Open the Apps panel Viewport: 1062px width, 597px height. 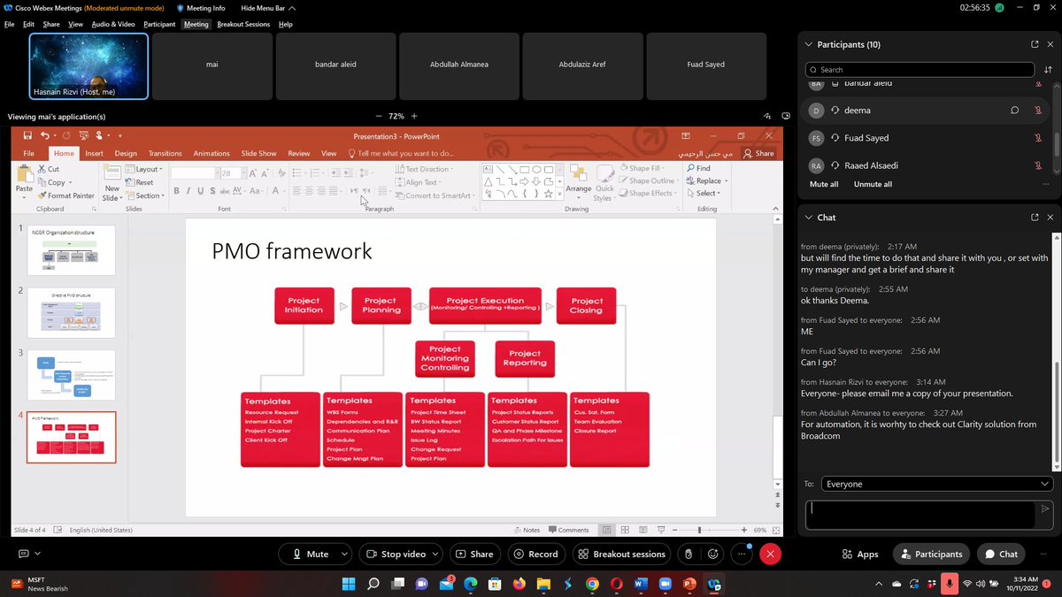860,554
